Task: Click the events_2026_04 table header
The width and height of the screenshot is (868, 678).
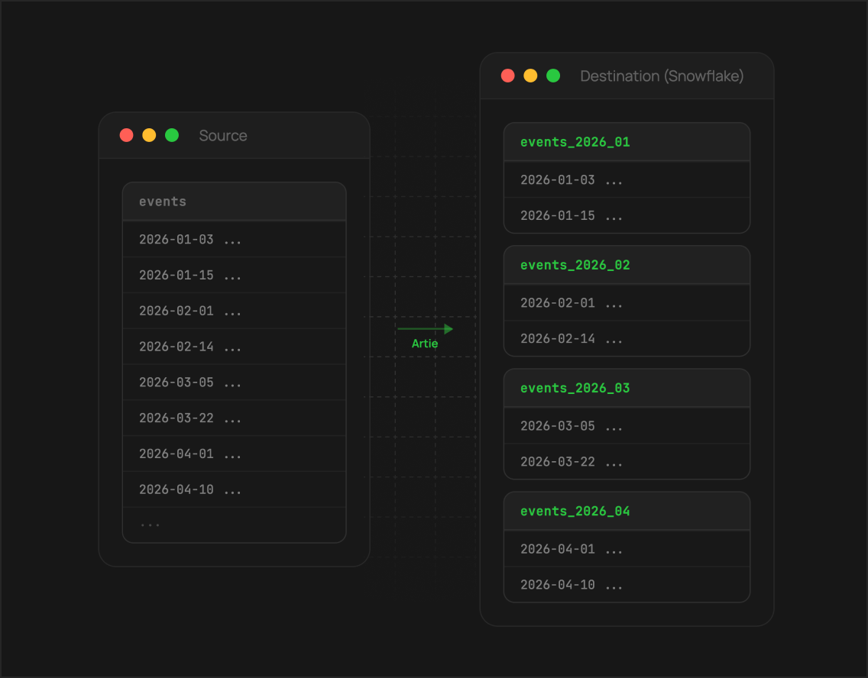Action: (x=627, y=512)
